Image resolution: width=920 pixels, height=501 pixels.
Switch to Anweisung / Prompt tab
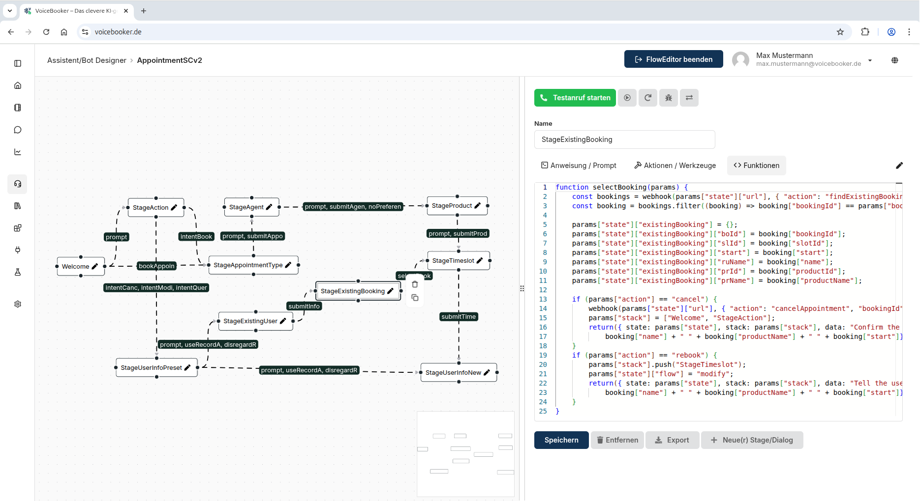579,166
